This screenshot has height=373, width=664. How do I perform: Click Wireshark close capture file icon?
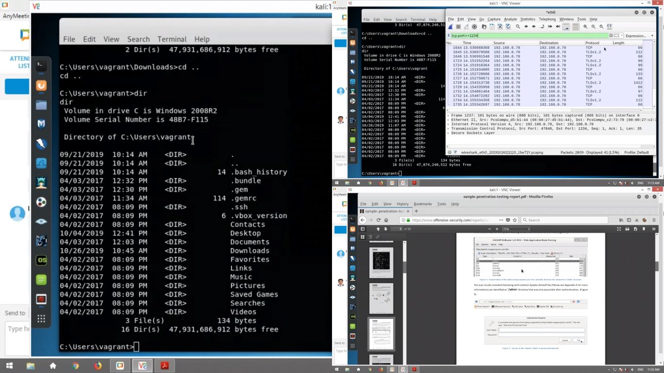tap(500, 27)
